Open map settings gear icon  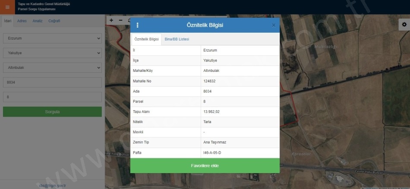(404, 25)
